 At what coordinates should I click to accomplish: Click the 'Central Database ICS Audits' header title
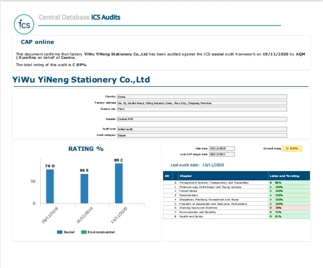[79, 17]
